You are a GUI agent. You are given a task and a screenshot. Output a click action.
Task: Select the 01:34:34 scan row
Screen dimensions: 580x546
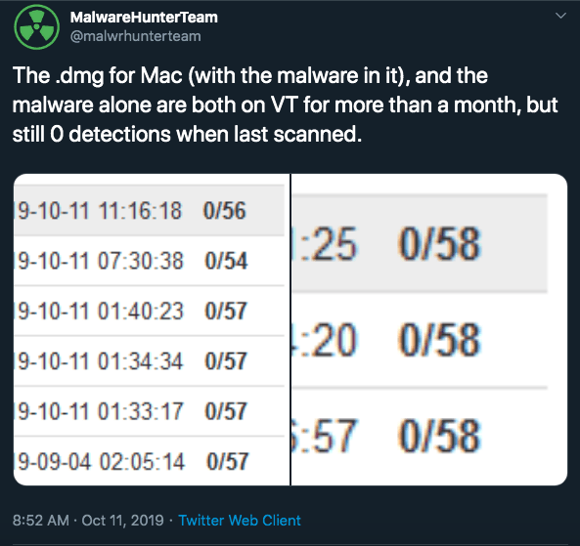tap(149, 361)
